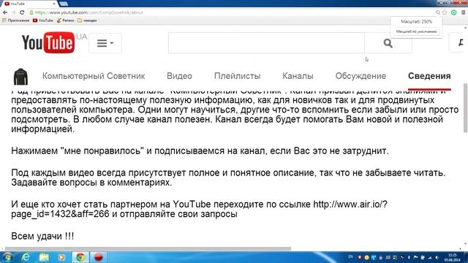
Task: Open the YouTube guide menu dropdown
Action: [105, 43]
